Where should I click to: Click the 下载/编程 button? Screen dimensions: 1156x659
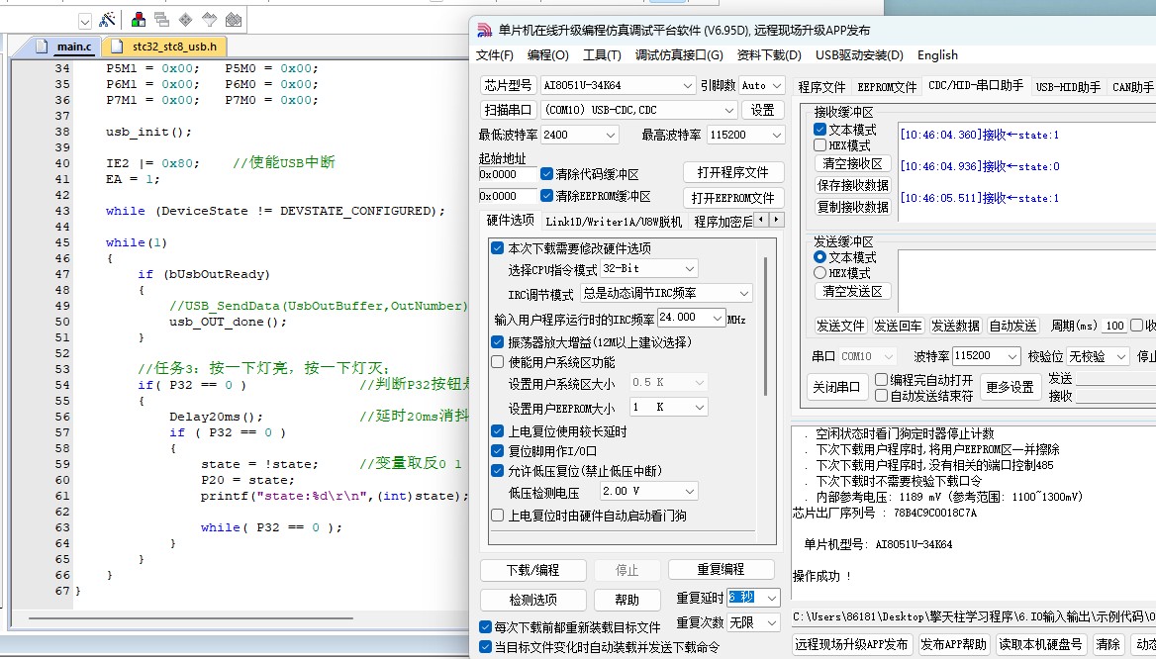pos(533,570)
